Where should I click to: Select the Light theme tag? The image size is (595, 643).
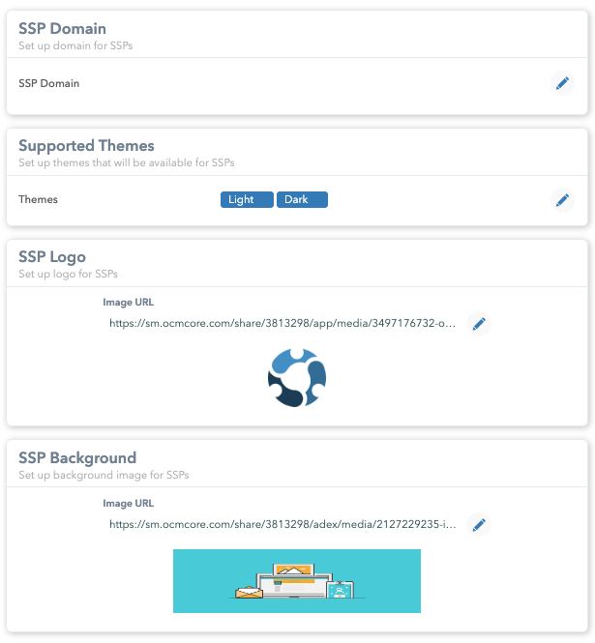click(247, 200)
